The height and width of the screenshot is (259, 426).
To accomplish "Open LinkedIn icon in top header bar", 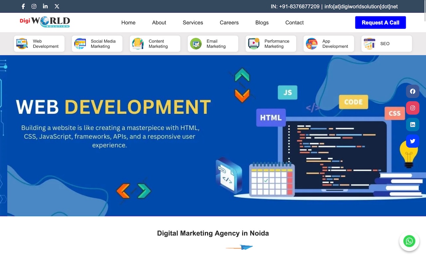I will (x=45, y=6).
